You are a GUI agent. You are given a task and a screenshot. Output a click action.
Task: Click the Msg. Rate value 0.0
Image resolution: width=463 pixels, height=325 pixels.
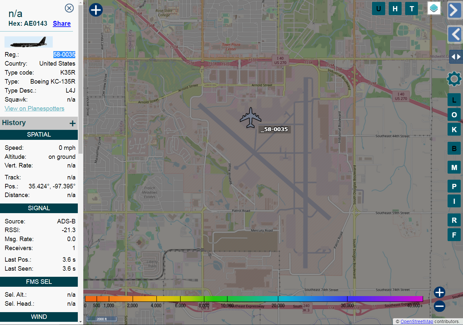tap(71, 239)
